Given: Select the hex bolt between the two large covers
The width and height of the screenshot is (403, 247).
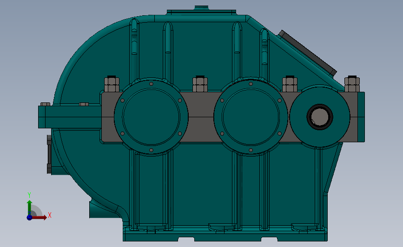Looking at the screenshot, I should point(200,84).
